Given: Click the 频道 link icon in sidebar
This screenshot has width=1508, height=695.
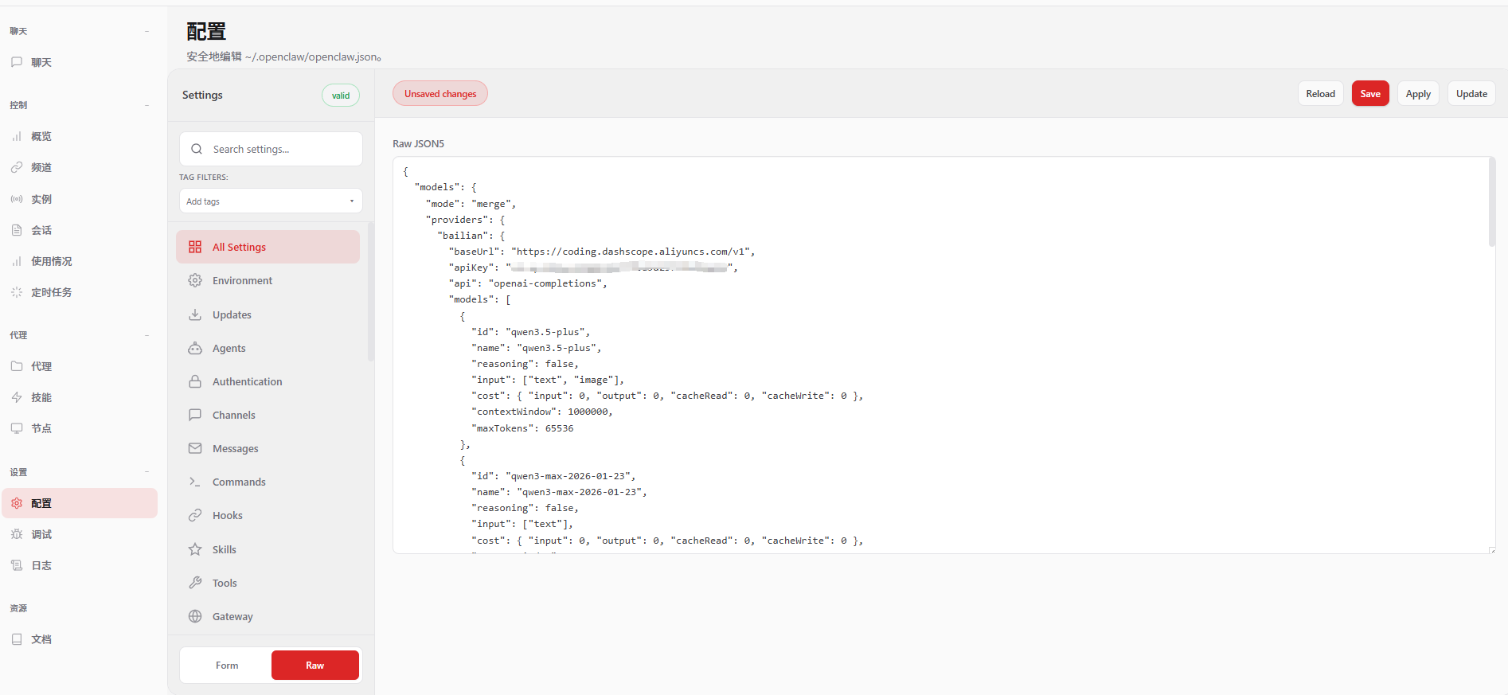Looking at the screenshot, I should click(17, 167).
